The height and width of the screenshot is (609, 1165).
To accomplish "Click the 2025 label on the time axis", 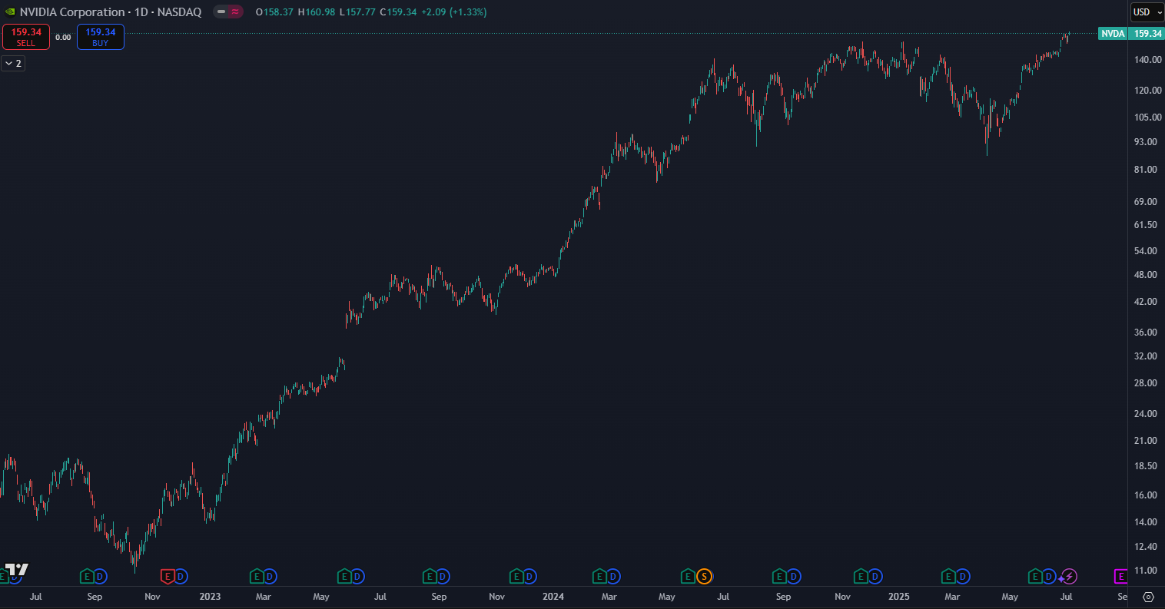I will 898,597.
